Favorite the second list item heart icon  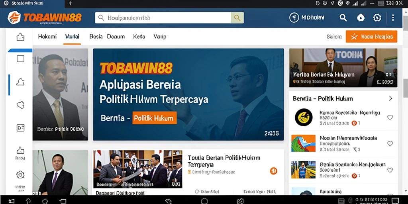click(x=390, y=143)
